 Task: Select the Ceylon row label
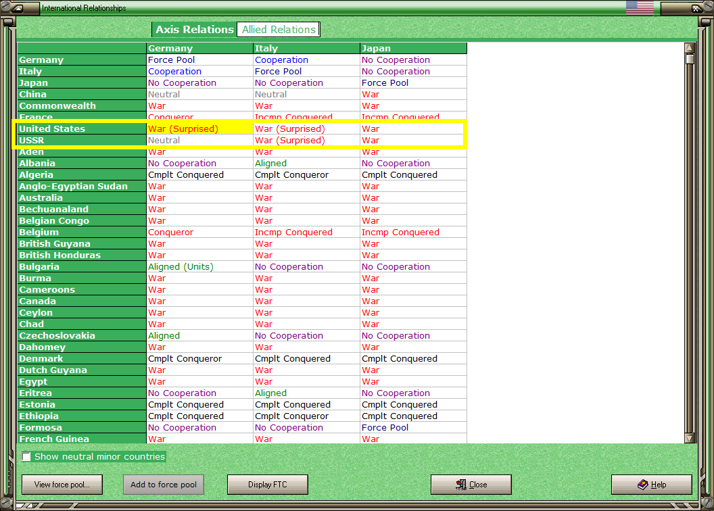[x=82, y=312]
